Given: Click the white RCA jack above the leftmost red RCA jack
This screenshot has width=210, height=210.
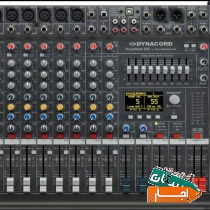Looking at the screenshot, I should coord(115,21).
